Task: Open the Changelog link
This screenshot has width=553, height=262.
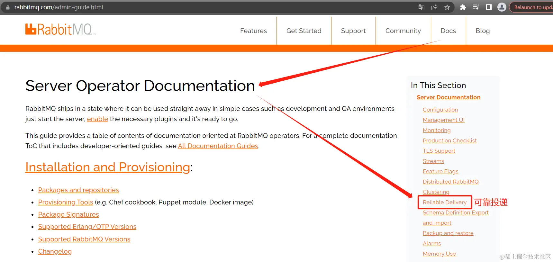Action: 55,251
